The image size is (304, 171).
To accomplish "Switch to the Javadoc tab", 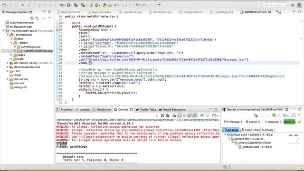I will (x=83, y=110).
